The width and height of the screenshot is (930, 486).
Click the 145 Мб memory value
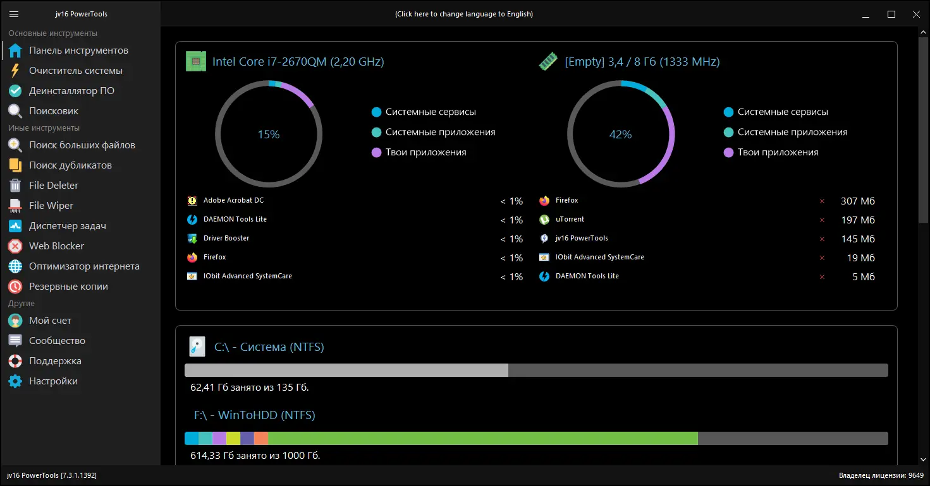[x=858, y=239]
